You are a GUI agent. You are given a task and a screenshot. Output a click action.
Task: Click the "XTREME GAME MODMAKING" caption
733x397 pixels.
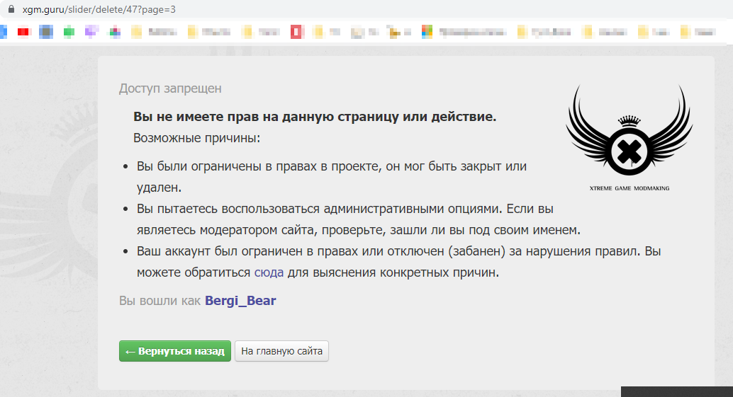pyautogui.click(x=629, y=188)
